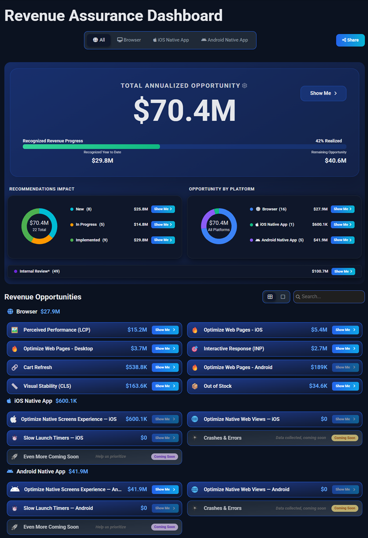Click the $100.7M Internal Review amount
Viewport: 368px width, 538px height.
point(320,271)
